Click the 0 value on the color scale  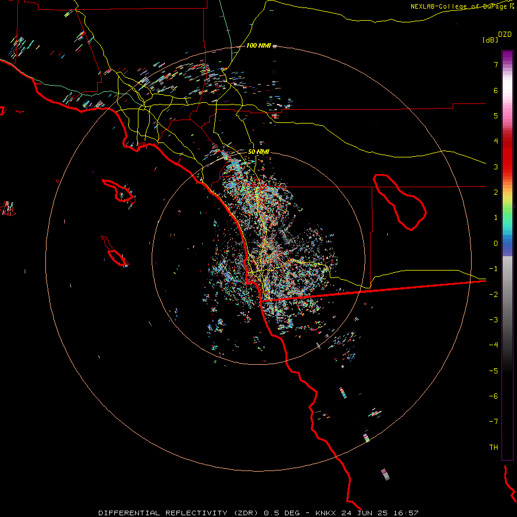[x=496, y=244]
